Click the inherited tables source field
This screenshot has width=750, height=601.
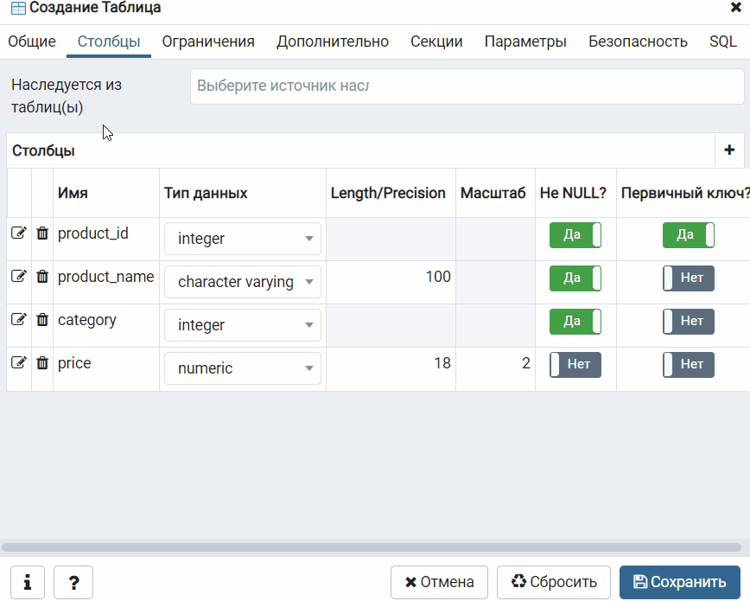(467, 86)
